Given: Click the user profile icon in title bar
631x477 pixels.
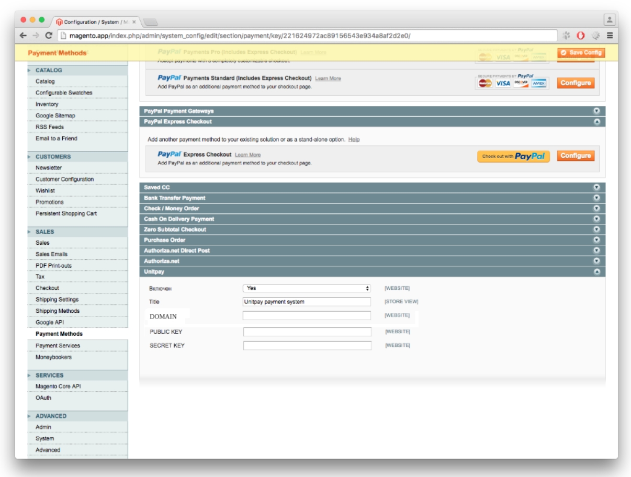Looking at the screenshot, I should click(x=609, y=20).
